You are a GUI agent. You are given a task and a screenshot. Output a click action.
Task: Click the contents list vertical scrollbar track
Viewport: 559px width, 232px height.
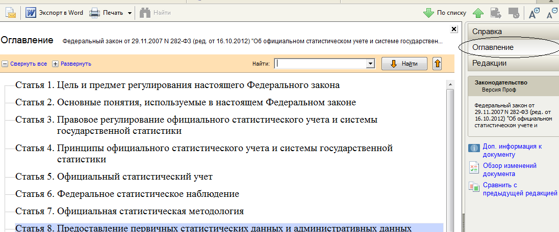pos(450,160)
